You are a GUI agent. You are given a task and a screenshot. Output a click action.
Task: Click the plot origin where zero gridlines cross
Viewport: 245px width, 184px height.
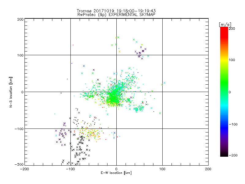pyautogui.click(x=116, y=92)
